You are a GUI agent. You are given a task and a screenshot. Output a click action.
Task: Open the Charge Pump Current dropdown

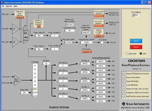coord(86,42)
